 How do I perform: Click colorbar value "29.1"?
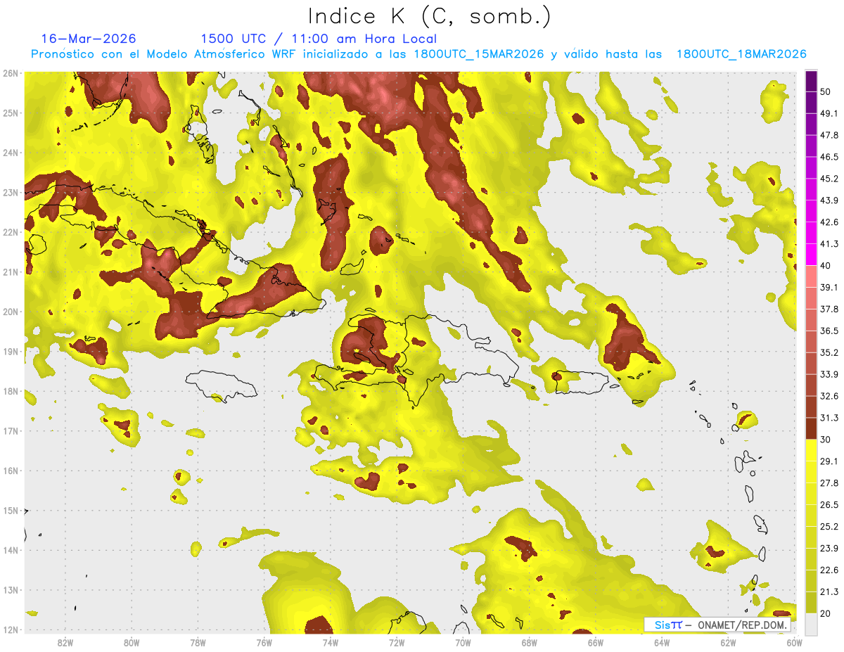[x=829, y=461]
